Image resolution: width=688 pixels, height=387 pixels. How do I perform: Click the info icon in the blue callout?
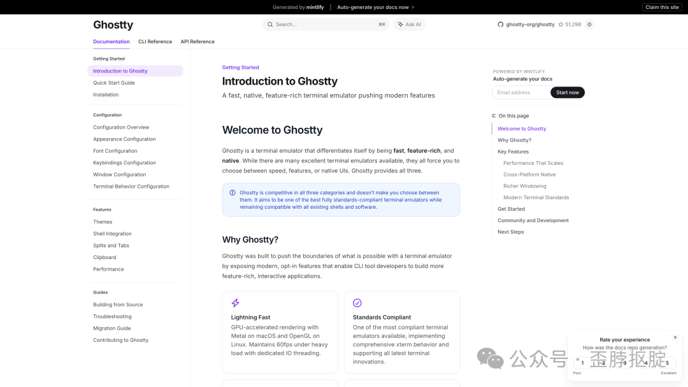pyautogui.click(x=232, y=192)
